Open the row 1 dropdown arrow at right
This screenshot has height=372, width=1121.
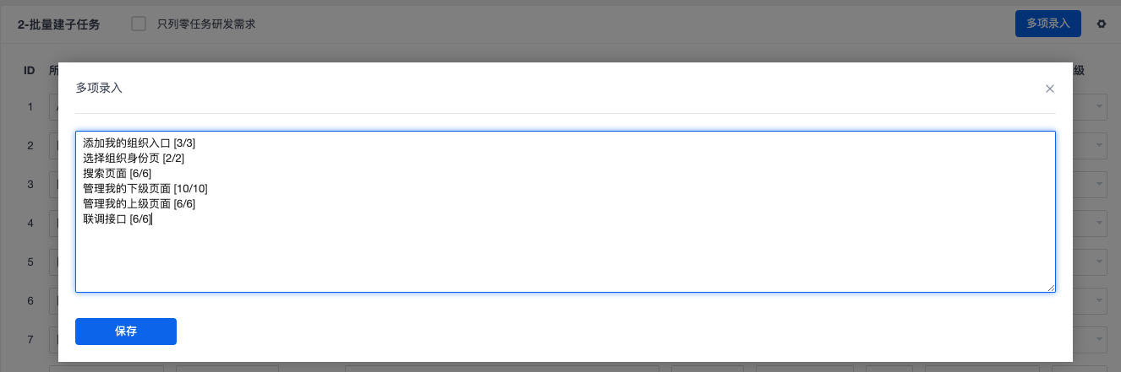tap(1100, 107)
